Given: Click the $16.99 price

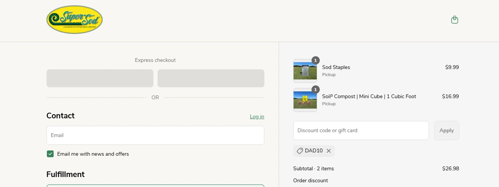Looking at the screenshot, I should point(450,96).
